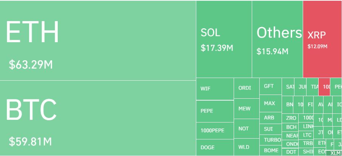Open the MAX tile
This screenshot has height=156, width=342.
click(270, 103)
